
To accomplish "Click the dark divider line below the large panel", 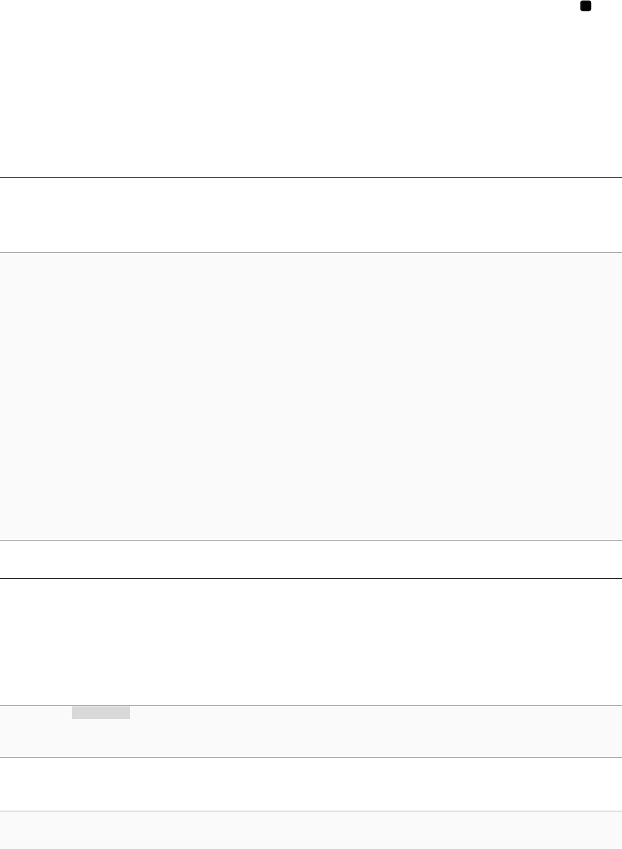I will coord(311,579).
